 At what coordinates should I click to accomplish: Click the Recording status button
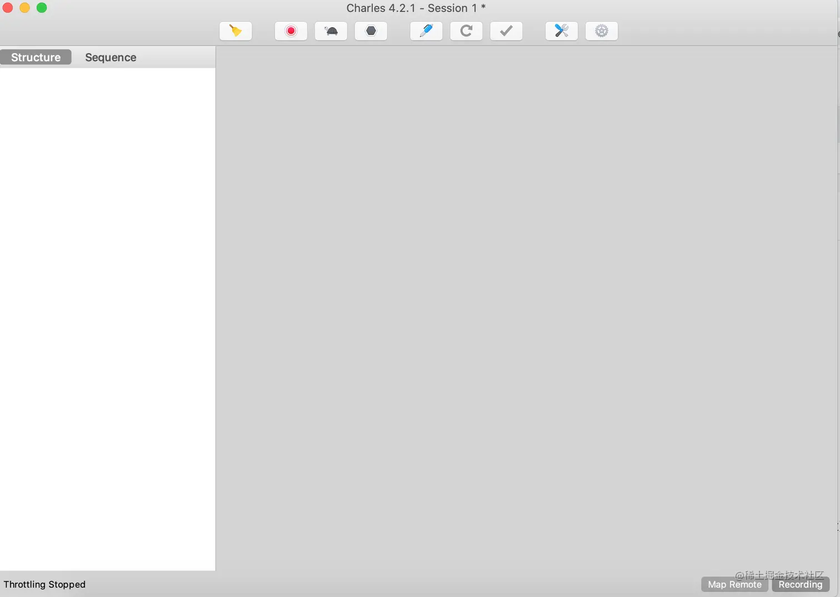pyautogui.click(x=801, y=584)
